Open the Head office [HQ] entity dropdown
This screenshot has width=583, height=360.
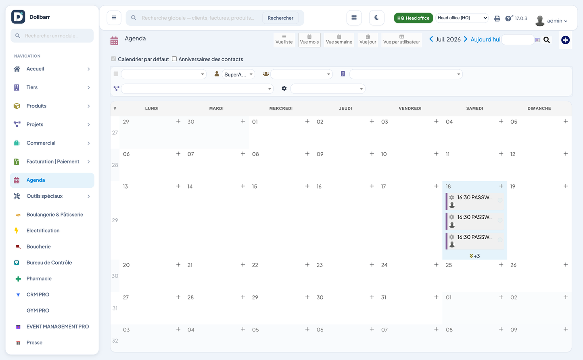coord(462,18)
